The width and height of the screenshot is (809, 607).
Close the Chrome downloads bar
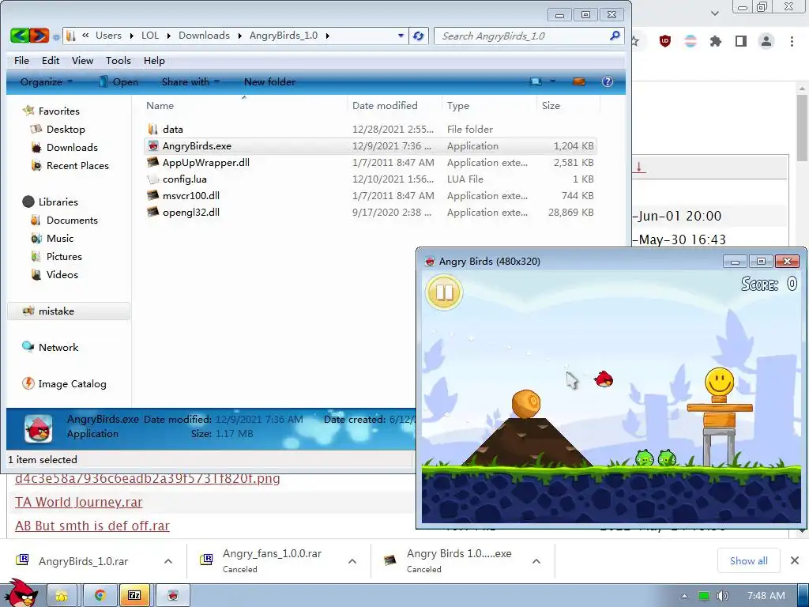[795, 560]
